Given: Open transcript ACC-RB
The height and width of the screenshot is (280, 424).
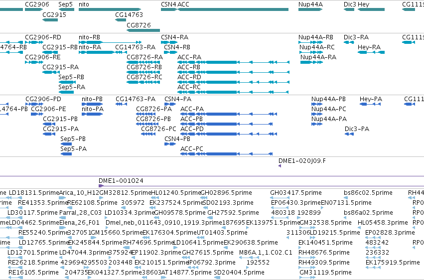Looking at the screenshot, I should (233, 72).
